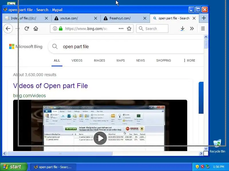Show more toolbar tools chevron
The image size is (229, 171).
click(192, 28)
